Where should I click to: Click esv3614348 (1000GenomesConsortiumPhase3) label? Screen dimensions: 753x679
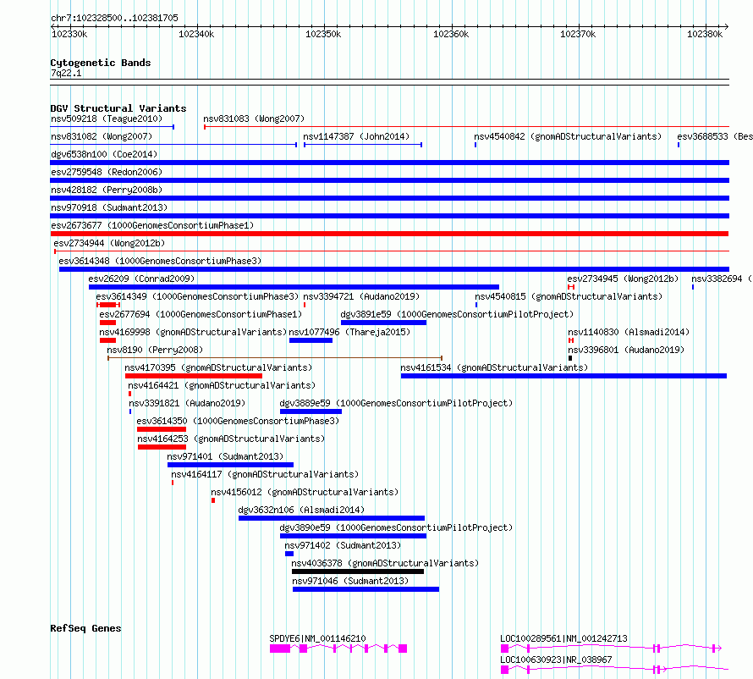[x=160, y=261]
